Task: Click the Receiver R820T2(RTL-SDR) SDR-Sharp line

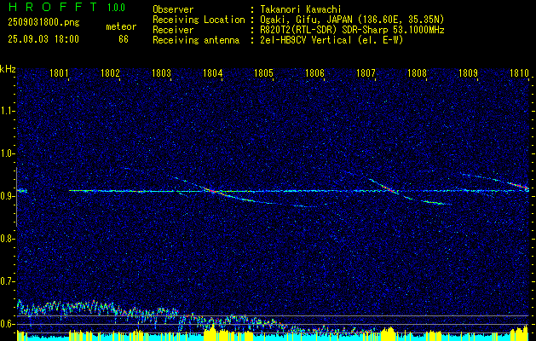Action: tap(352, 30)
